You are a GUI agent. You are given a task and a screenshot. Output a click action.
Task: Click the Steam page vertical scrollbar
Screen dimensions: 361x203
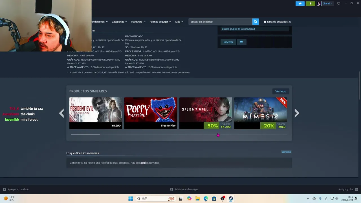pyautogui.click(x=359, y=85)
